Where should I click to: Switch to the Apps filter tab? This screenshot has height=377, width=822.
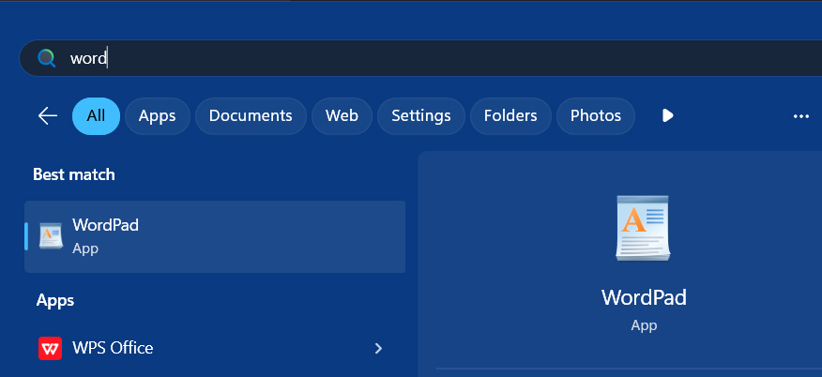[x=158, y=115]
